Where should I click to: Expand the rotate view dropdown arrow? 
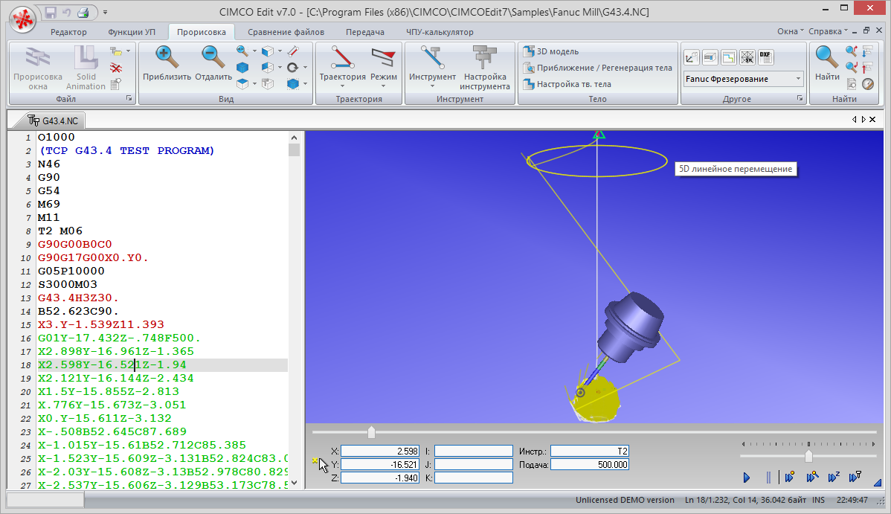305,68
